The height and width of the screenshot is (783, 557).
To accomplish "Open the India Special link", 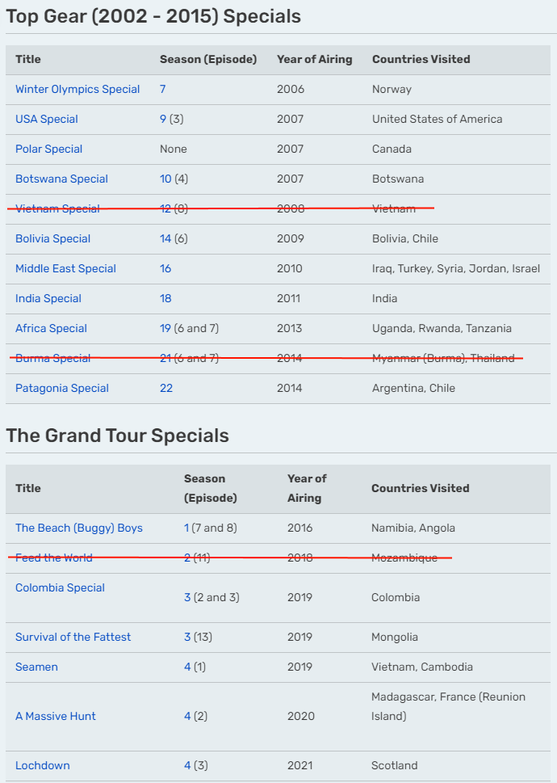I will (x=48, y=299).
